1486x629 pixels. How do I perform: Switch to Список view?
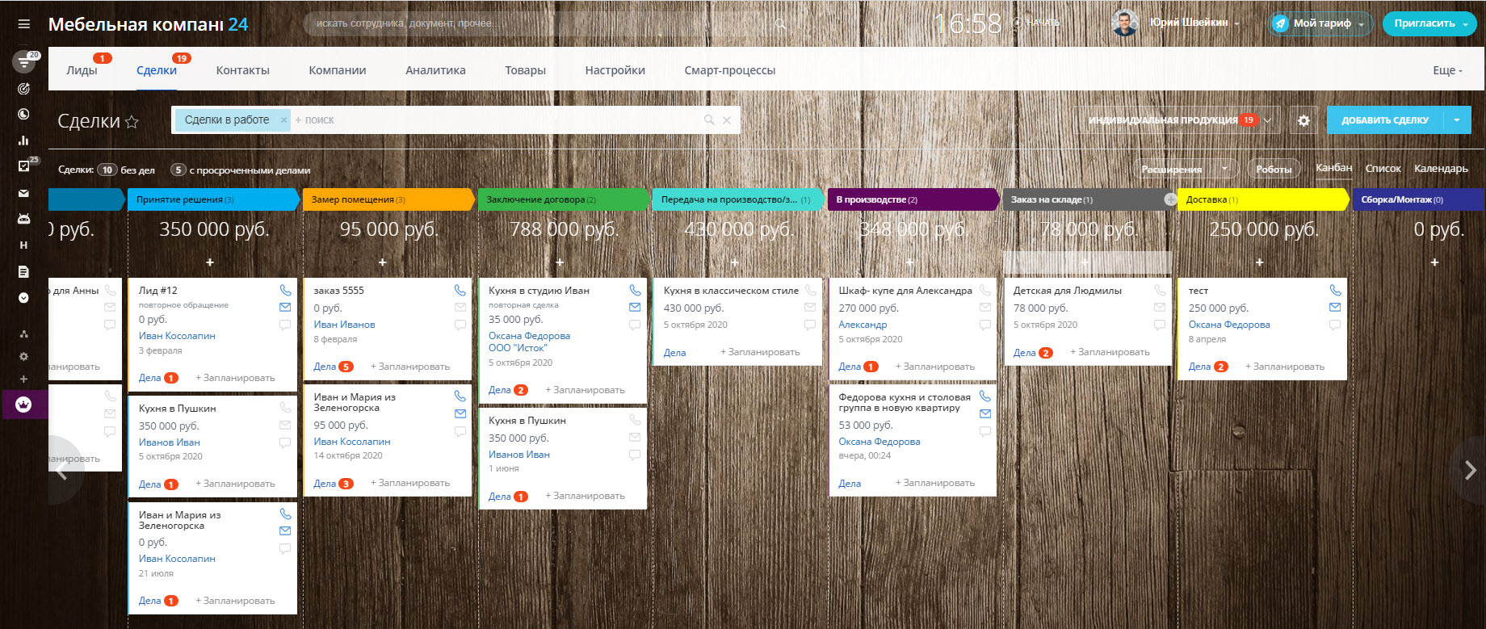point(1383,169)
